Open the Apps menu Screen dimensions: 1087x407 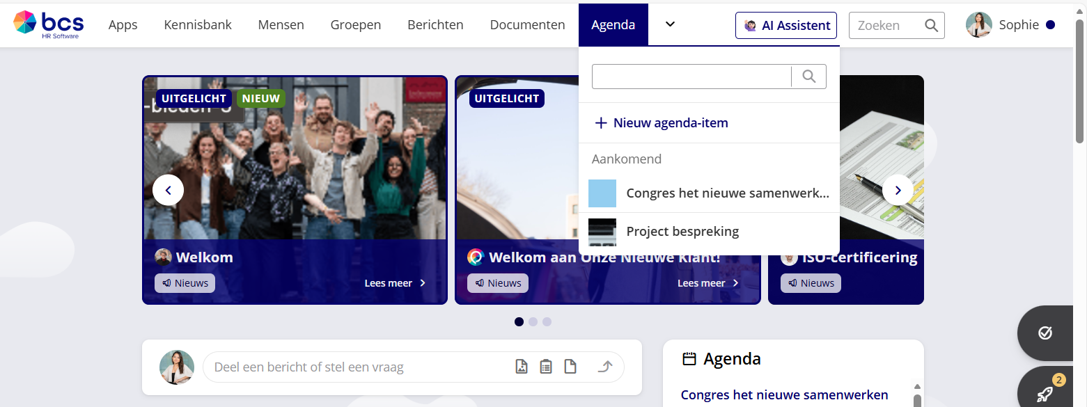[x=123, y=25]
